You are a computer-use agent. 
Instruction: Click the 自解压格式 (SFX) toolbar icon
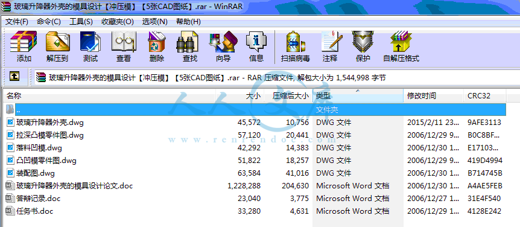pyautogui.click(x=401, y=42)
